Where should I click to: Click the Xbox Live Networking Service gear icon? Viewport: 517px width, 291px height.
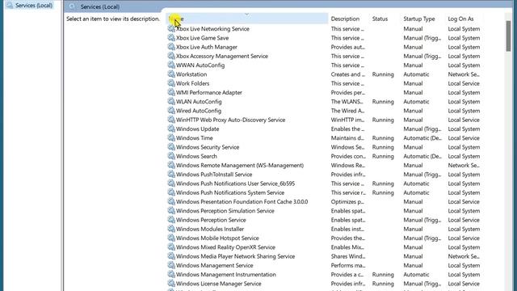coord(171,29)
